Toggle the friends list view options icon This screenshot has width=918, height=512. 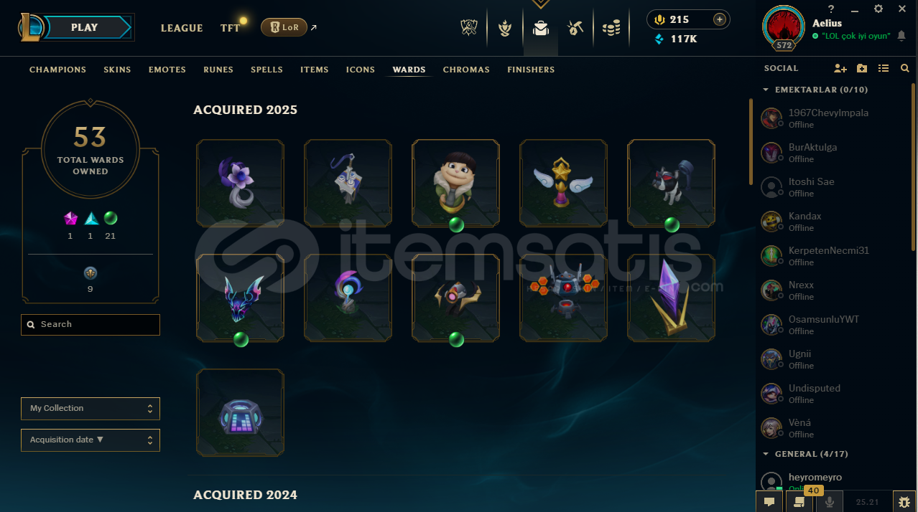884,68
